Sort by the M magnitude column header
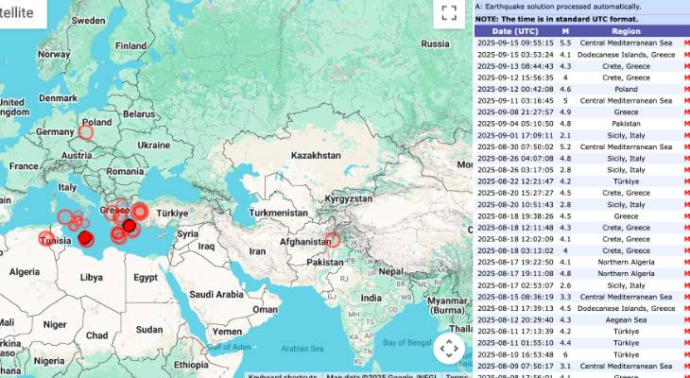This screenshot has width=690, height=378. pyautogui.click(x=565, y=31)
